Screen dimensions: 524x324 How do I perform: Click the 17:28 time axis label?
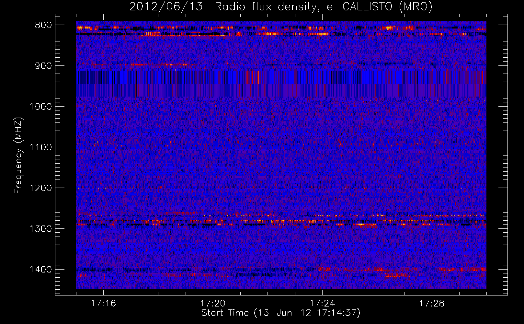point(432,304)
